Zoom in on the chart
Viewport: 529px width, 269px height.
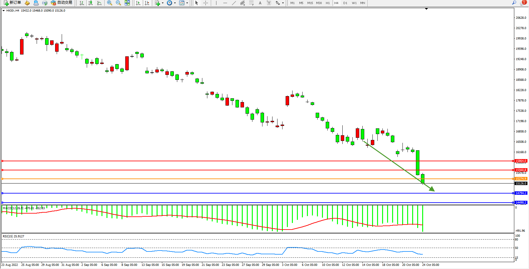(110, 3)
